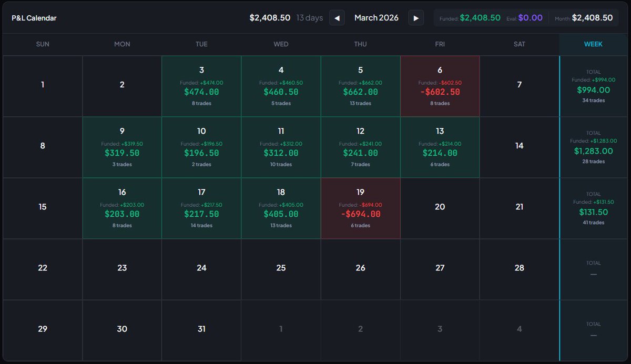This screenshot has height=364, width=631.
Task: Select March 9 cell $319.50
Action: (x=122, y=147)
